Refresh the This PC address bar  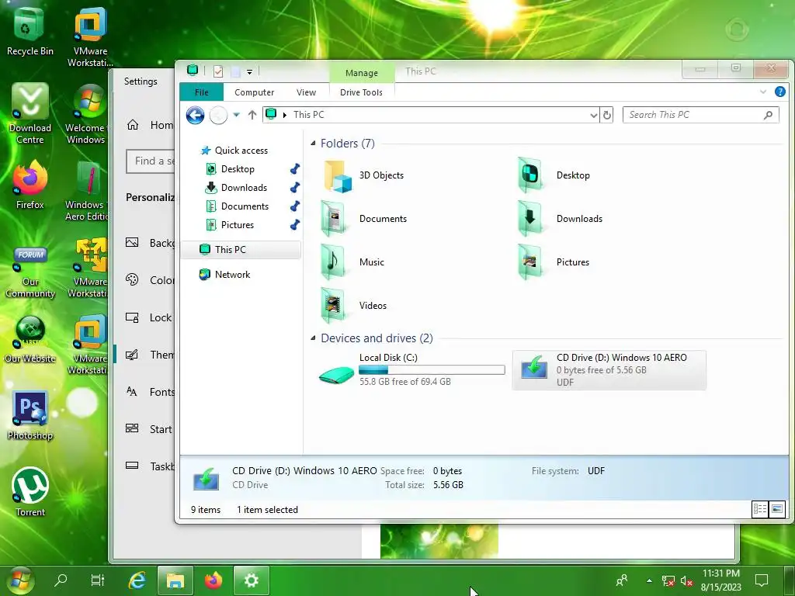pyautogui.click(x=606, y=115)
